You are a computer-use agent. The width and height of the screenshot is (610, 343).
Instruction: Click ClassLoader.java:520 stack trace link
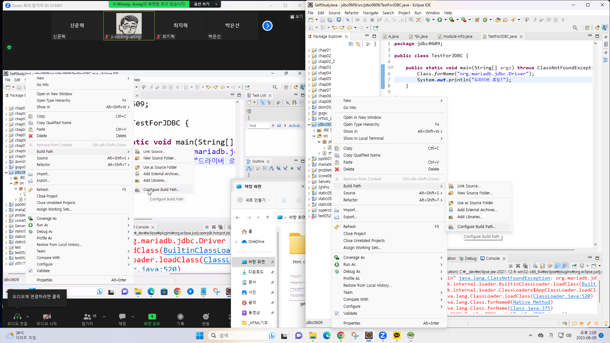561,296
